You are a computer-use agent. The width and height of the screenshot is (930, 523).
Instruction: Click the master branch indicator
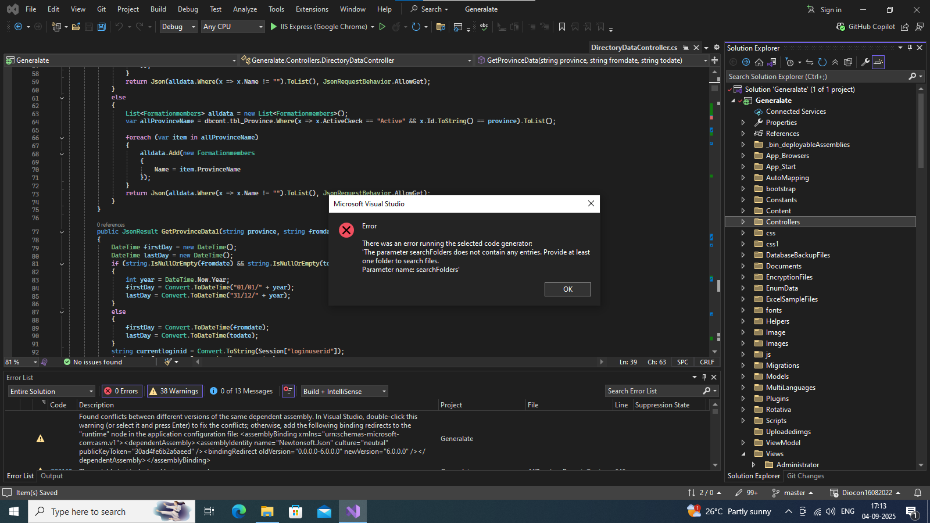793,493
